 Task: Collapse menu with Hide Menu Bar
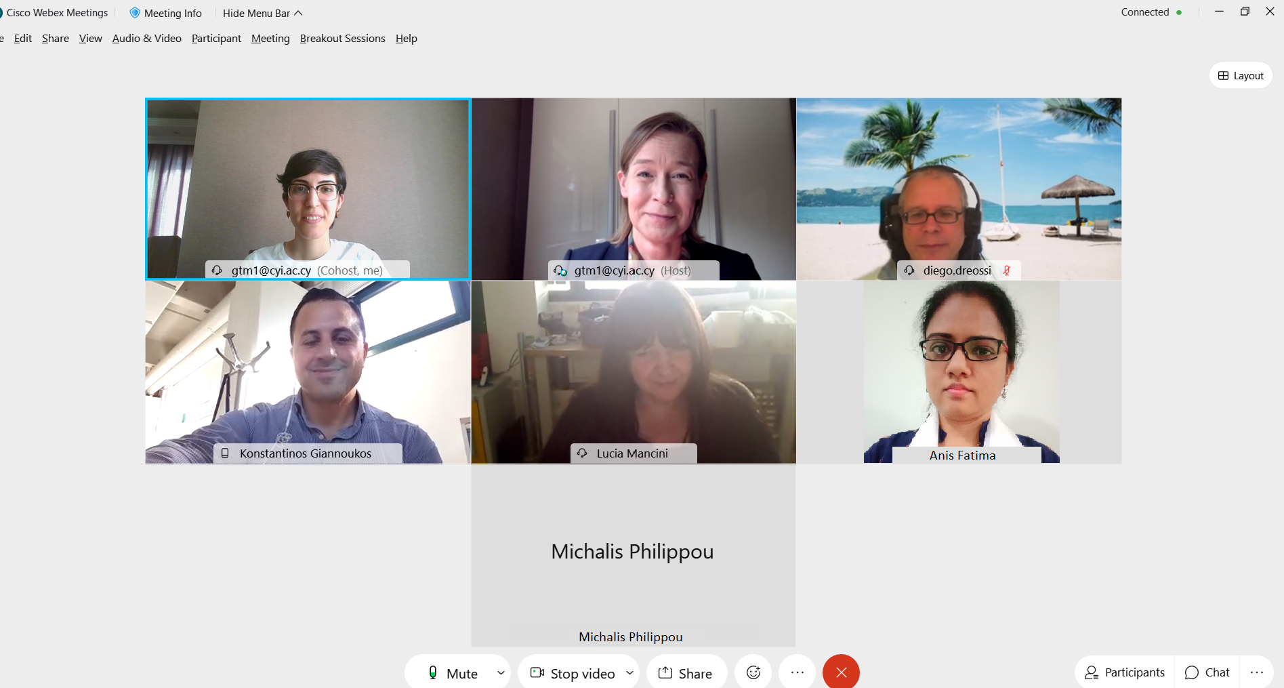[x=262, y=13]
